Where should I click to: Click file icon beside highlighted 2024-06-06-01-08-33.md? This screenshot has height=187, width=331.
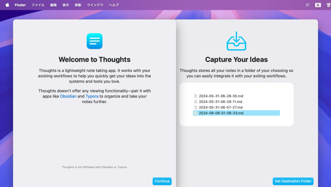point(196,113)
